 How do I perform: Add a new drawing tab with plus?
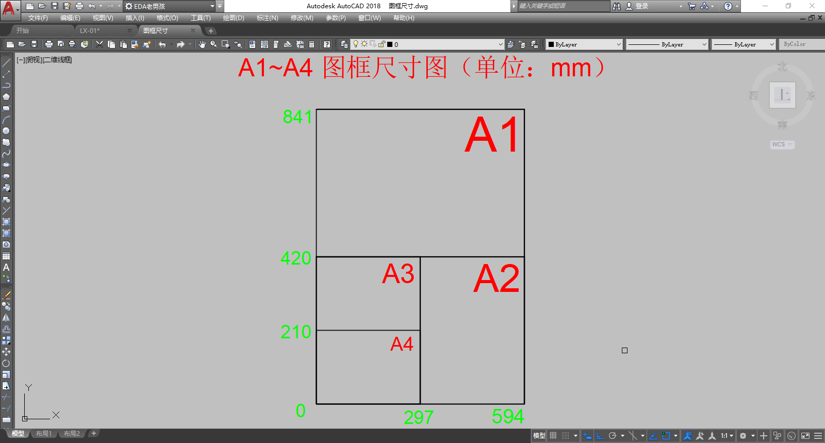click(x=210, y=31)
